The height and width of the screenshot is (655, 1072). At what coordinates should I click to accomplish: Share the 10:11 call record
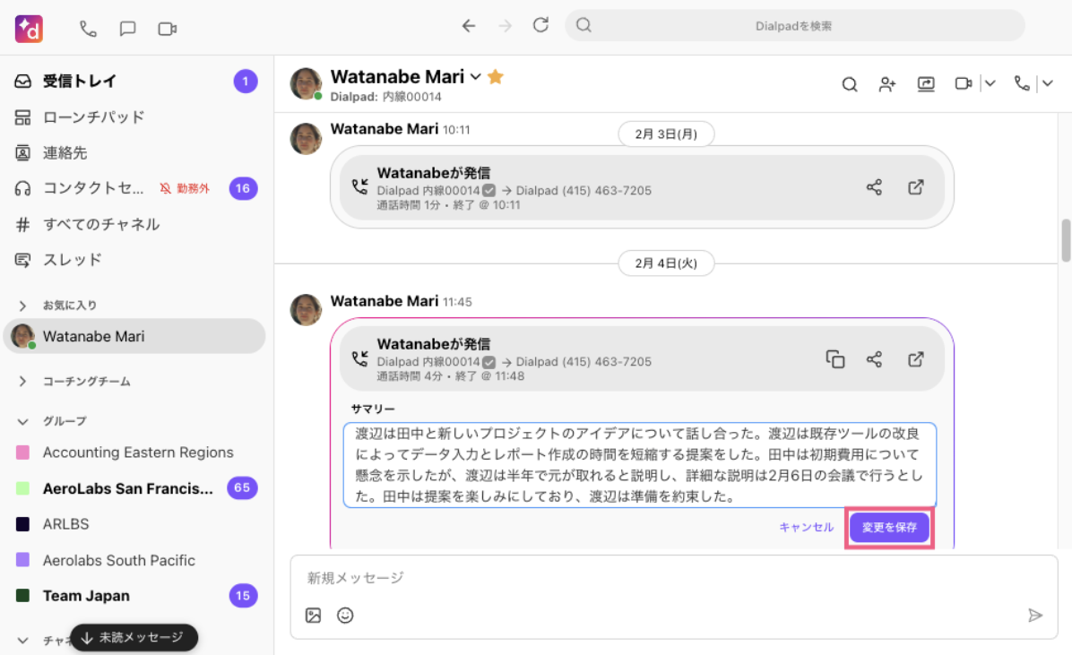tap(874, 187)
